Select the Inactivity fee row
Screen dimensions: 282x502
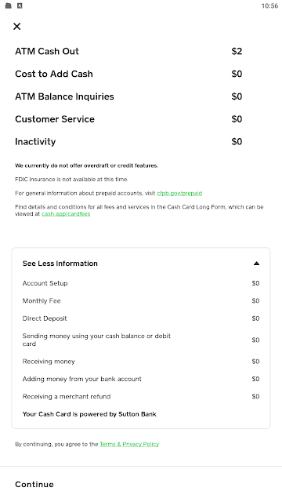click(128, 141)
